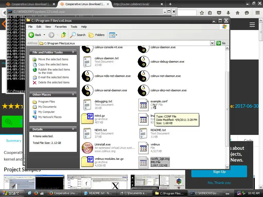The height and width of the screenshot is (197, 263).
Task: Open the Back history dropdown arrow
Action: [x=44, y=35]
